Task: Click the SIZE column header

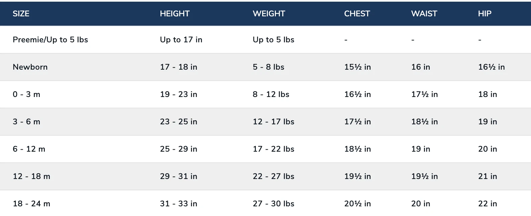Action: click(x=21, y=14)
